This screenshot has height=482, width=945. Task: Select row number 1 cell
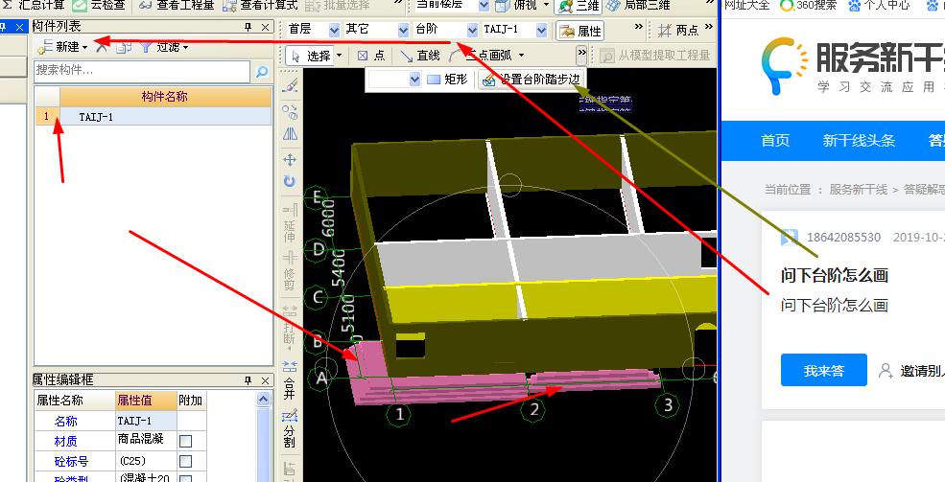pyautogui.click(x=46, y=117)
